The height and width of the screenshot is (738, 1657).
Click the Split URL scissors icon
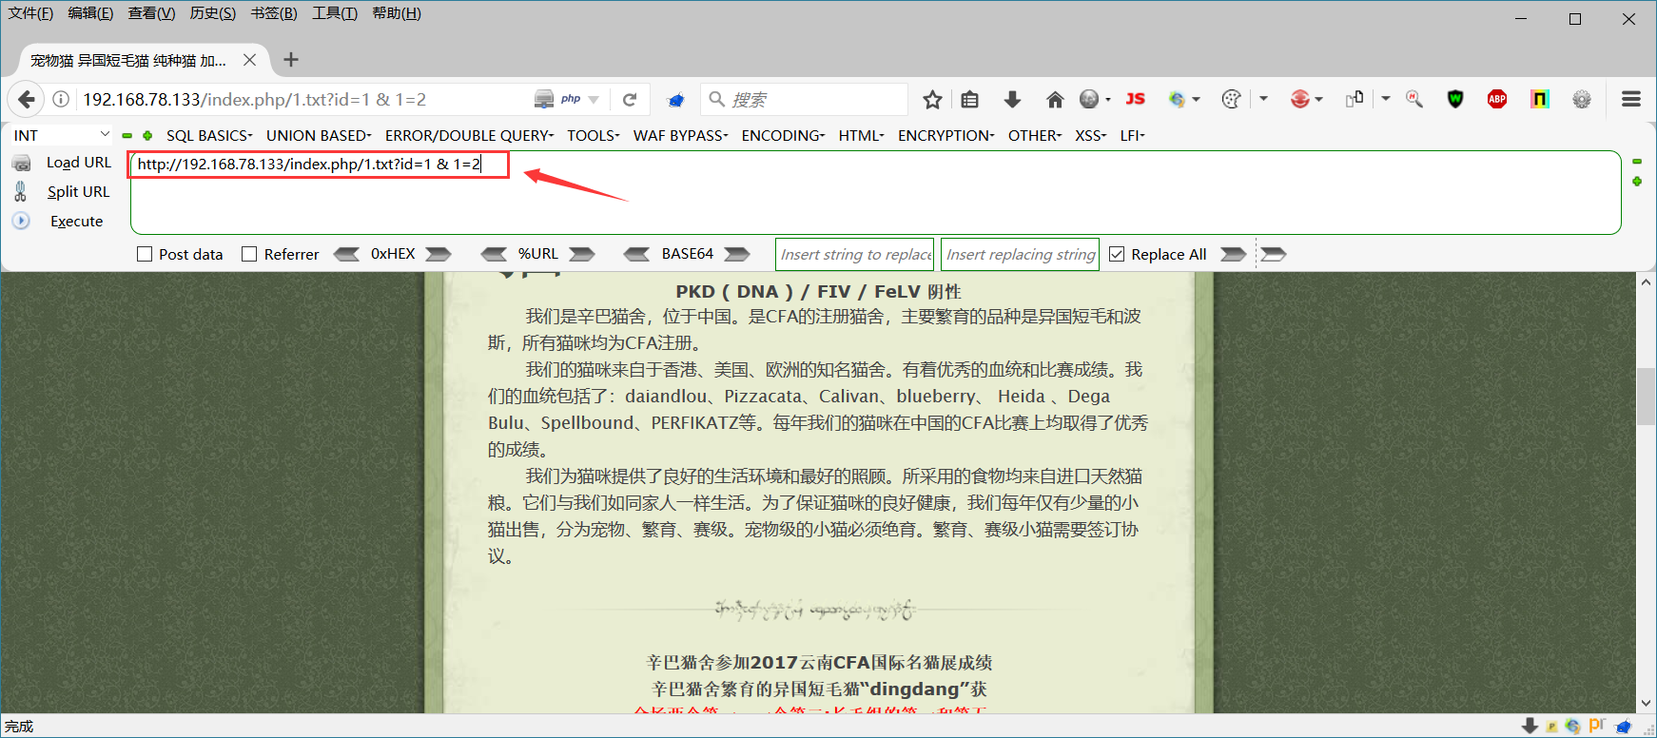(x=21, y=191)
